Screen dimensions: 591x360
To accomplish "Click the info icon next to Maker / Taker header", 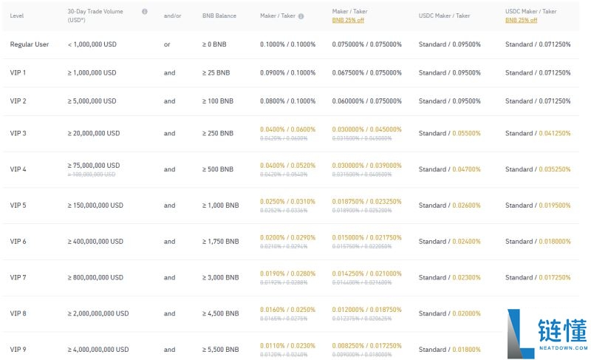I will tap(301, 16).
